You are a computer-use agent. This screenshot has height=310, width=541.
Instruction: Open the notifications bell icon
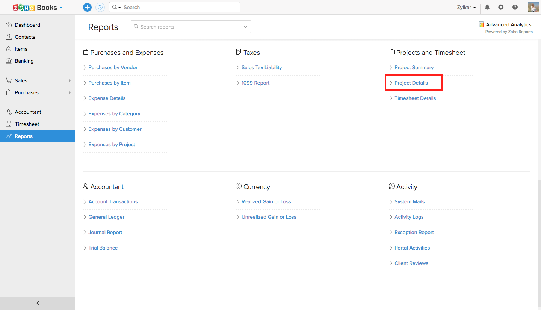pyautogui.click(x=487, y=7)
